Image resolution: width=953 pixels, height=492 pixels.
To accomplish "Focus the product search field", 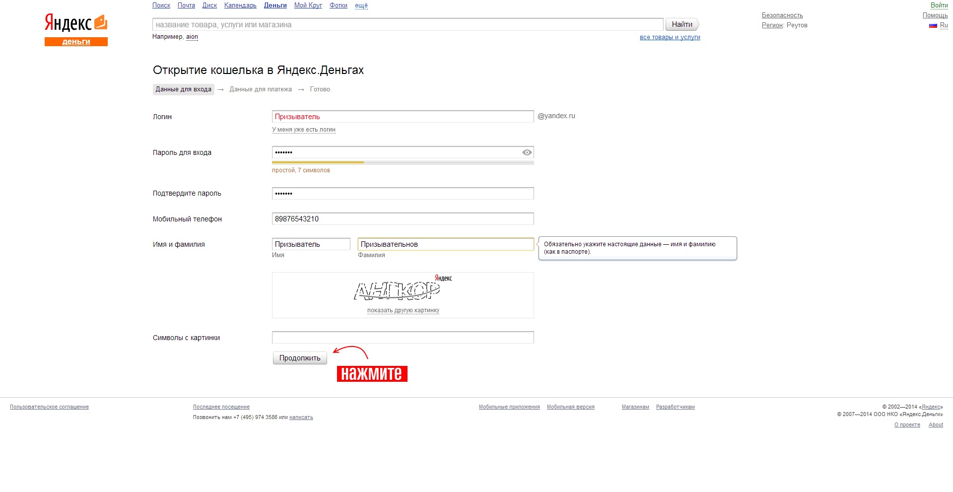I will coord(408,24).
